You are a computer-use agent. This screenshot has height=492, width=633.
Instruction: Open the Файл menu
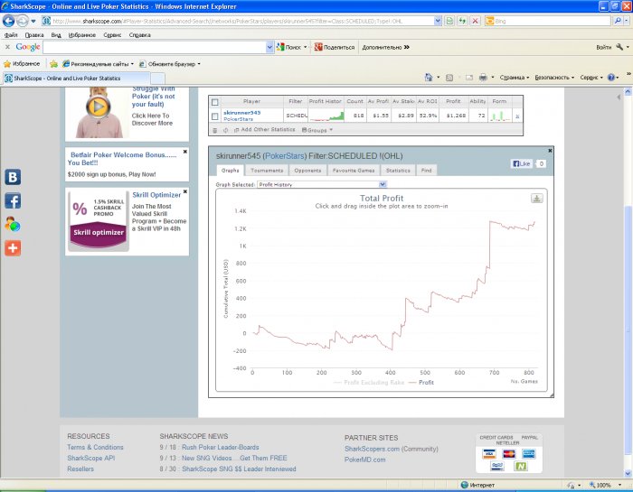pyautogui.click(x=11, y=35)
